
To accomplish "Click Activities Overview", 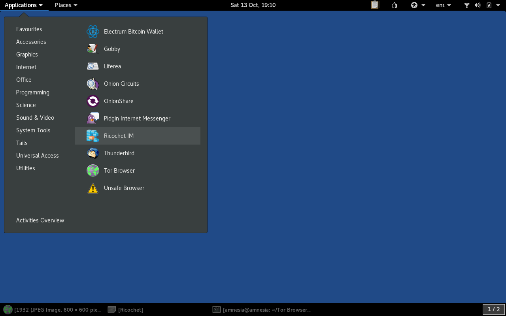I will pyautogui.click(x=40, y=220).
